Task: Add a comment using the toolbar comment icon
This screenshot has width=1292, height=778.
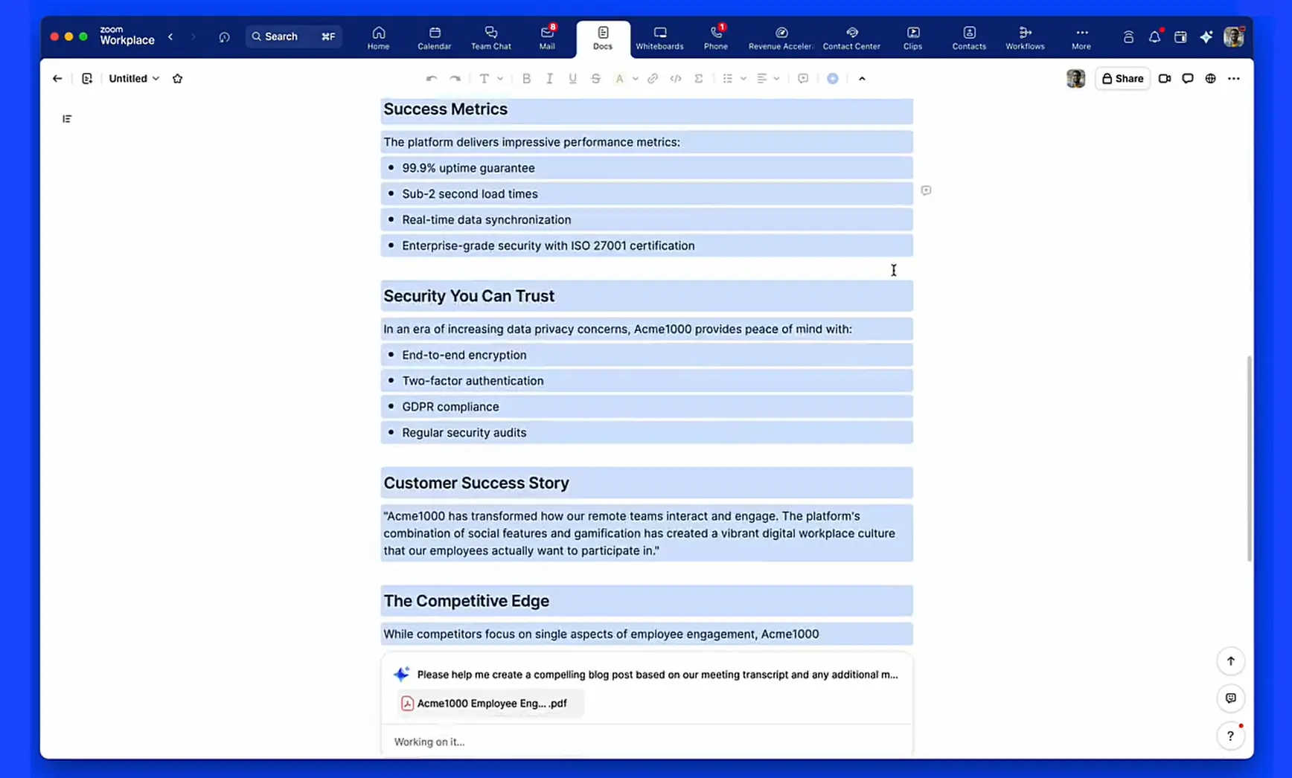Action: coord(803,78)
